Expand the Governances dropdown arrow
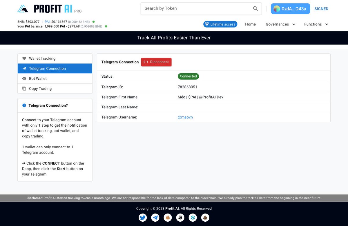 [x=294, y=24]
